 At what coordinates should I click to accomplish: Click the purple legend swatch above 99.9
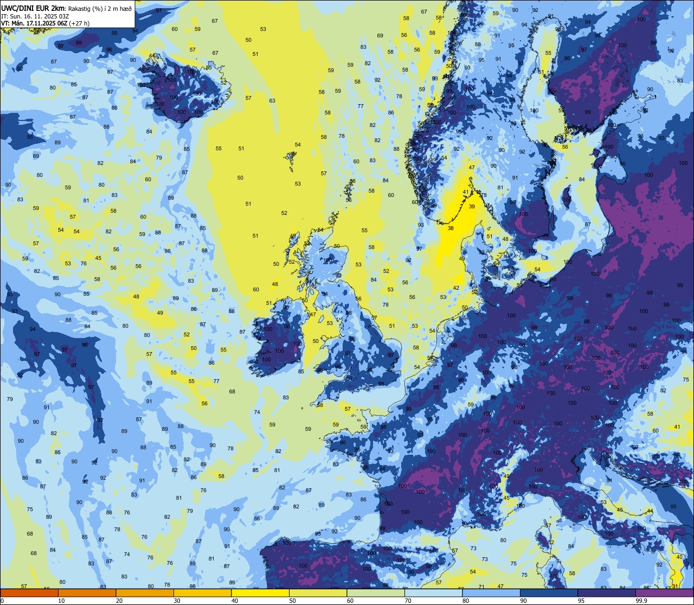click(664, 593)
